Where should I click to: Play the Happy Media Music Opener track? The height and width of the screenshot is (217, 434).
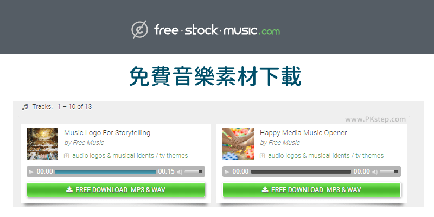pyautogui.click(x=227, y=172)
